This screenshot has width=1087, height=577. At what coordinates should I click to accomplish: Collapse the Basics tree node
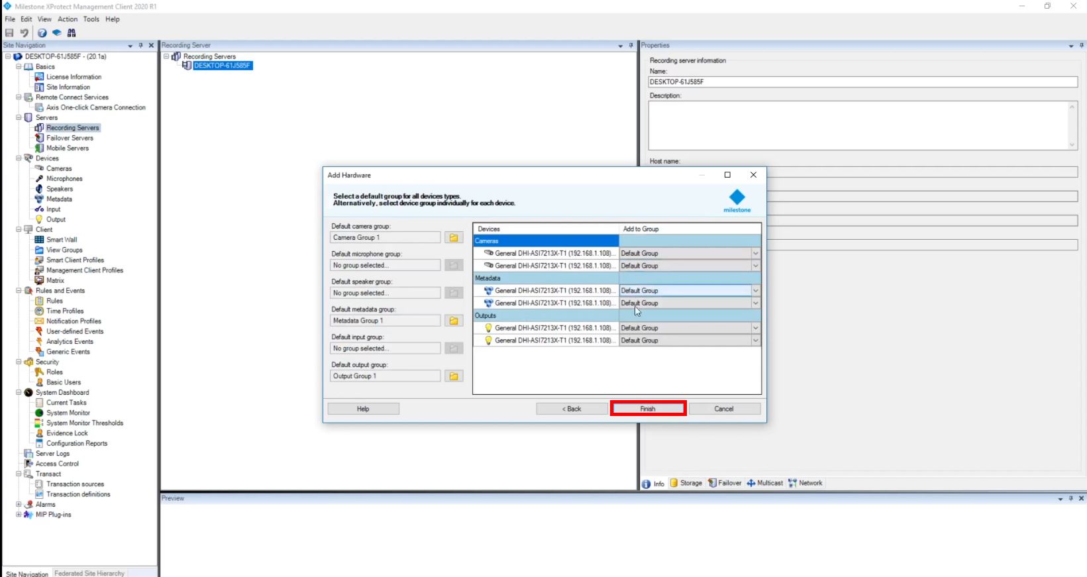pyautogui.click(x=19, y=67)
